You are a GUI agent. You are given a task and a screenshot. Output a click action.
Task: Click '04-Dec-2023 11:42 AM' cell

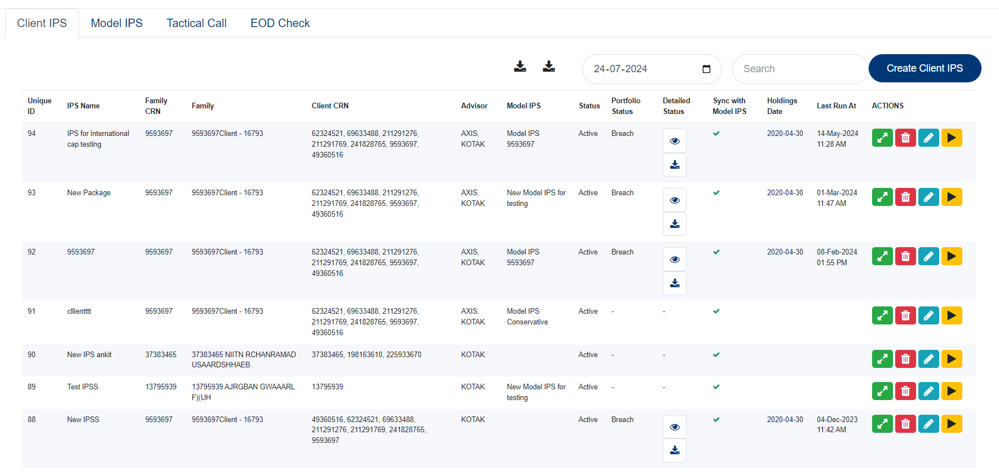[837, 424]
